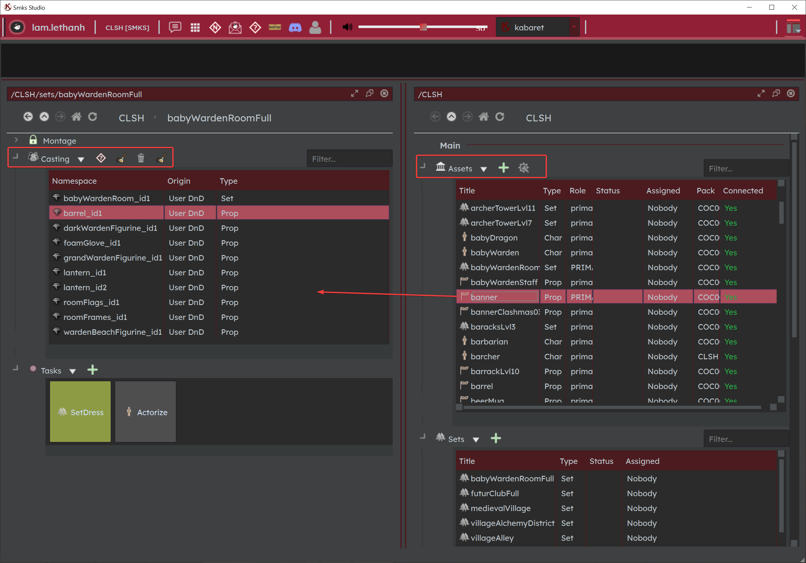
Task: Open the SetDress task tile
Action: tap(80, 412)
